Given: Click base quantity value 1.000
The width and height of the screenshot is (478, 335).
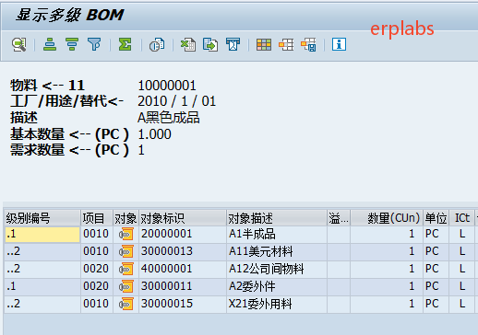Looking at the screenshot, I should pos(154,134).
